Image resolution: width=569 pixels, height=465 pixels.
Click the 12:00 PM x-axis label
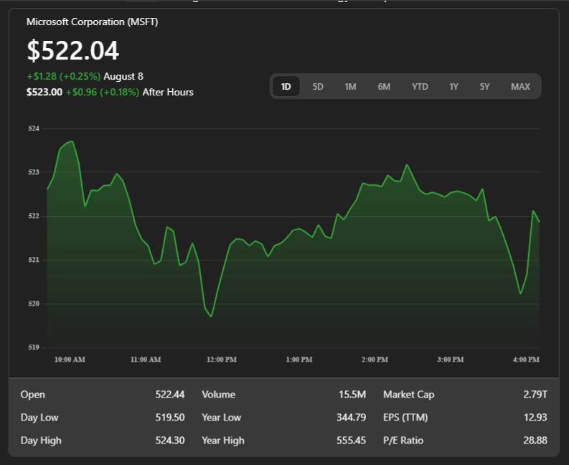222,360
